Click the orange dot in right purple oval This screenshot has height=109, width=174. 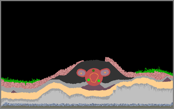(105, 72)
